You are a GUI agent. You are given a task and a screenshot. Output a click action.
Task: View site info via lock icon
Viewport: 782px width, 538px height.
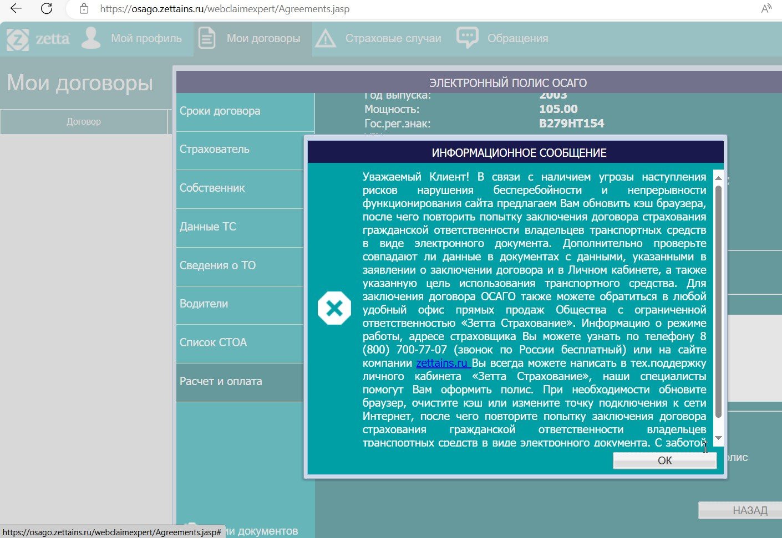pos(84,9)
